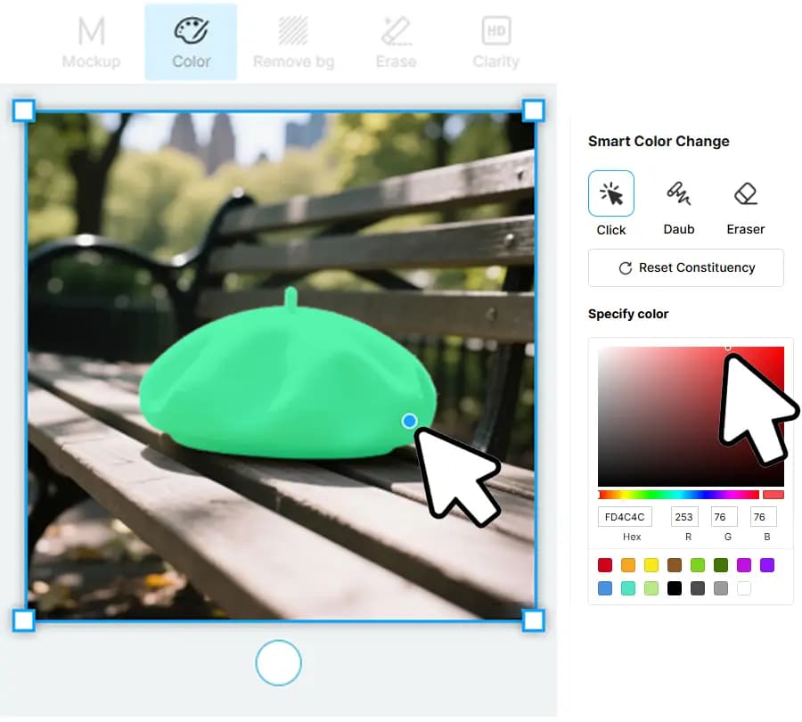Pick the black preset color swatch
The height and width of the screenshot is (722, 802).
675,588
